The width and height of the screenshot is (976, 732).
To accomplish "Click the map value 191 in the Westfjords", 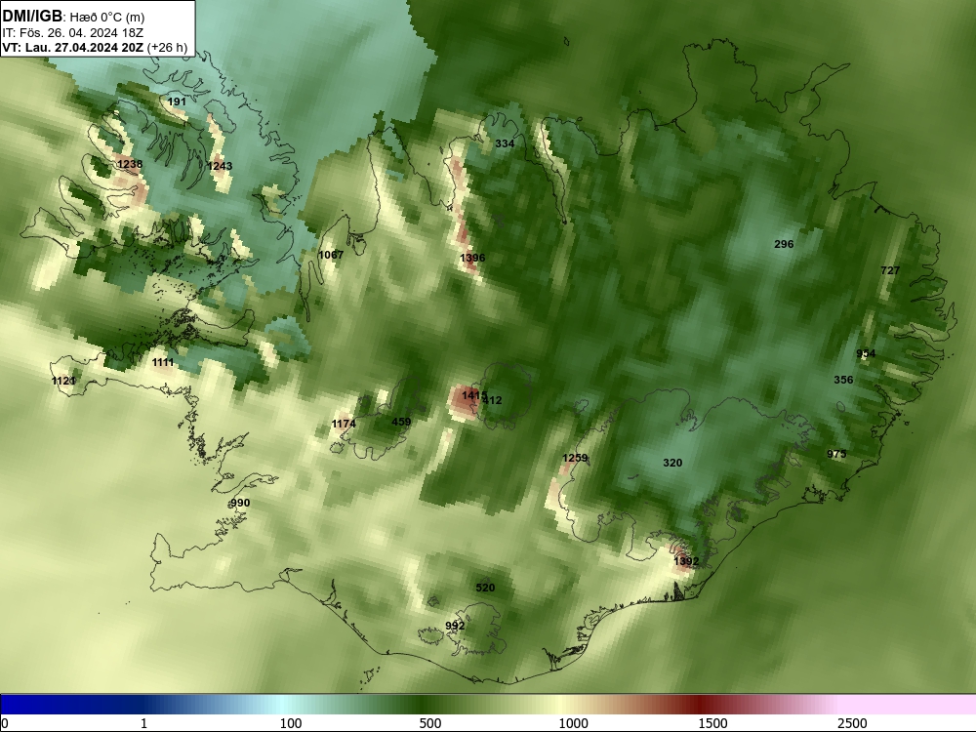I will point(177,102).
